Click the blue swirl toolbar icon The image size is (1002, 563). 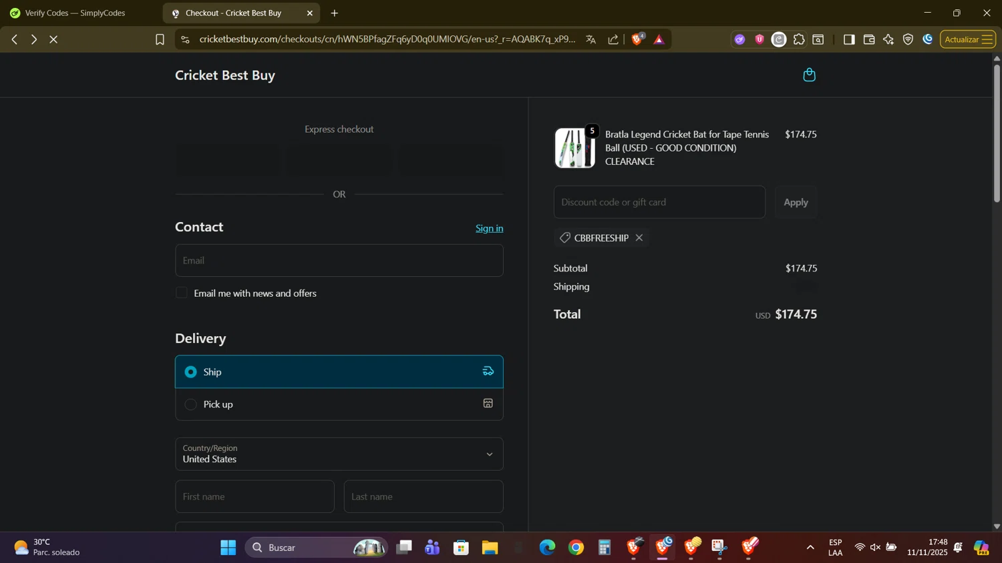[928, 39]
